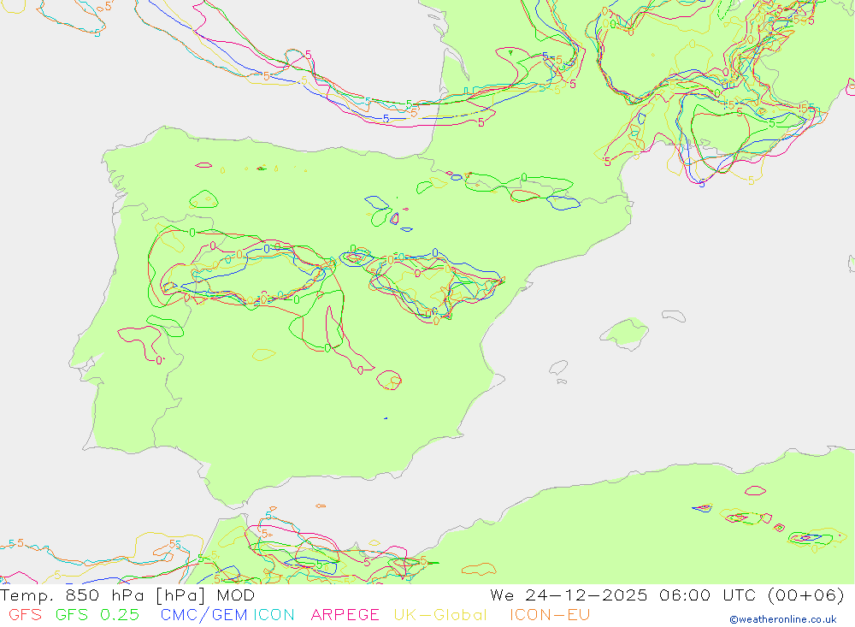Image resolution: width=855 pixels, height=627 pixels.
Task: Click the GFS legend label in red
Action: (25, 615)
